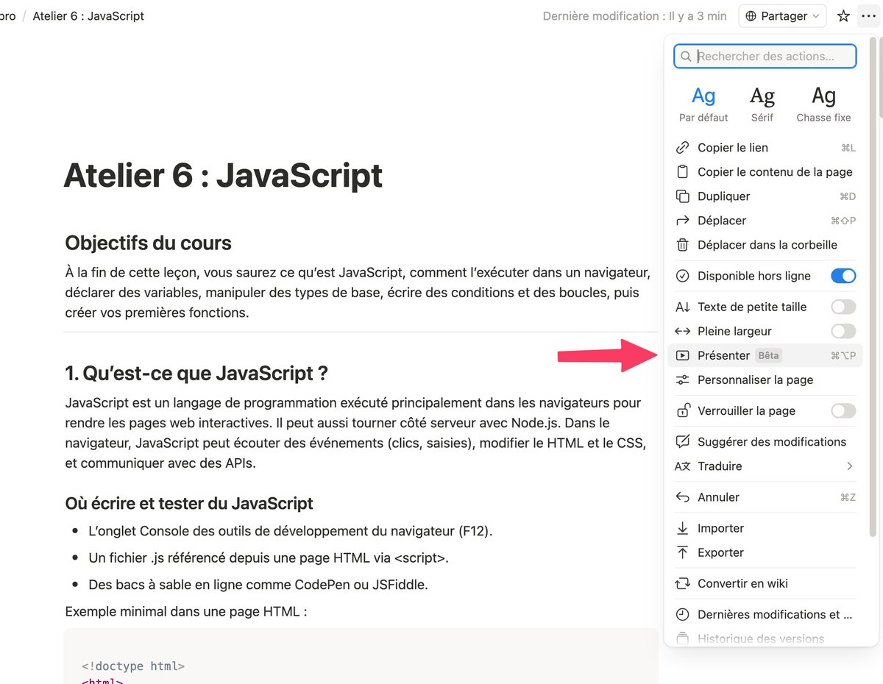Click the <!doctype html> code line
Image resolution: width=883 pixels, height=684 pixels.
133,666
